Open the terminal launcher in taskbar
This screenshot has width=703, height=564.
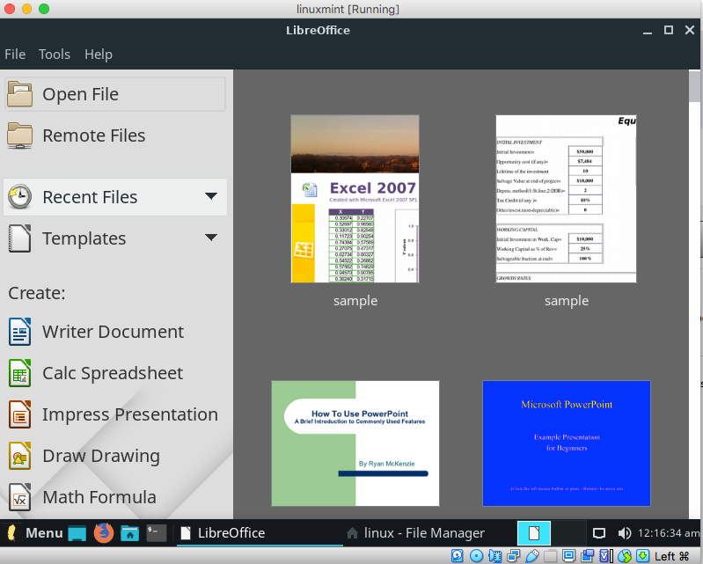(x=157, y=533)
